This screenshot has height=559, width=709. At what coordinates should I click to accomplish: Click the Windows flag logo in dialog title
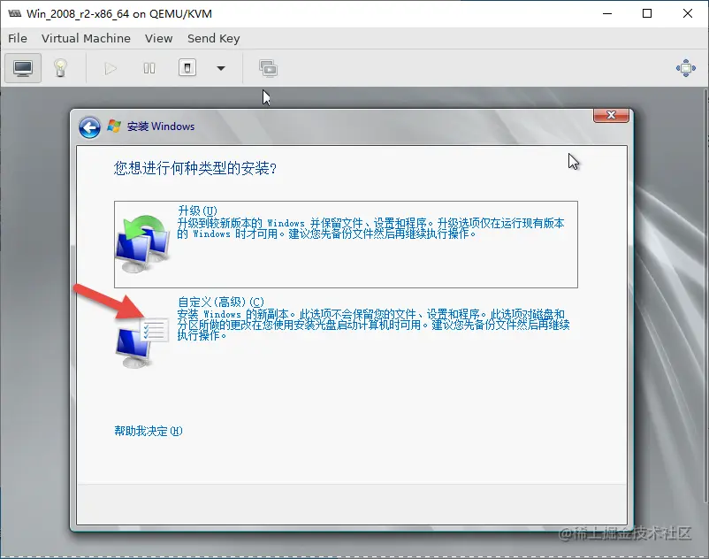point(114,126)
